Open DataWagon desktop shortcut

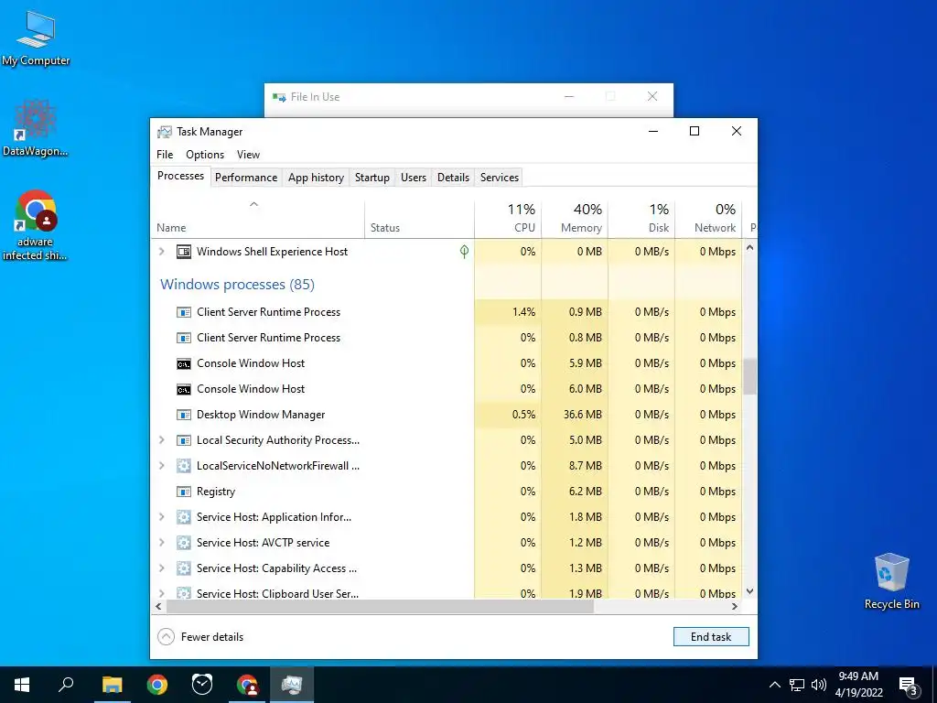[x=36, y=128]
